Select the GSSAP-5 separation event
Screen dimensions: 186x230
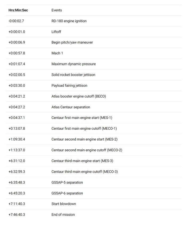pos(67,182)
